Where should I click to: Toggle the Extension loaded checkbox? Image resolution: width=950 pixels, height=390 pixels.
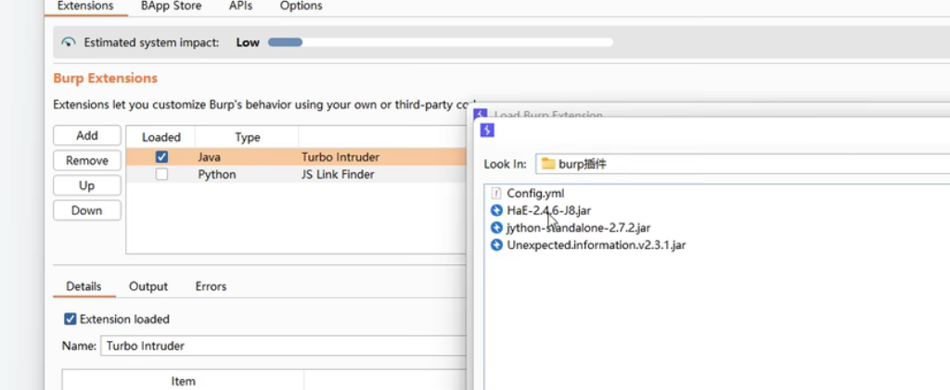tap(71, 319)
